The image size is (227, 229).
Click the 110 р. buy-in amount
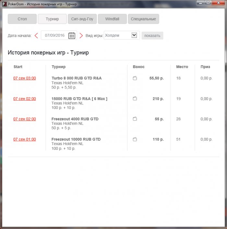click(x=158, y=139)
